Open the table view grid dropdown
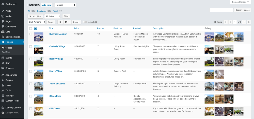The width and height of the screenshot is (254, 119). pos(67,22)
